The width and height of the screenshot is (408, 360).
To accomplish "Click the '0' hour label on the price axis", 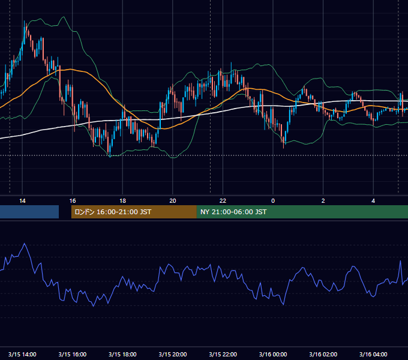I will 273,201.
